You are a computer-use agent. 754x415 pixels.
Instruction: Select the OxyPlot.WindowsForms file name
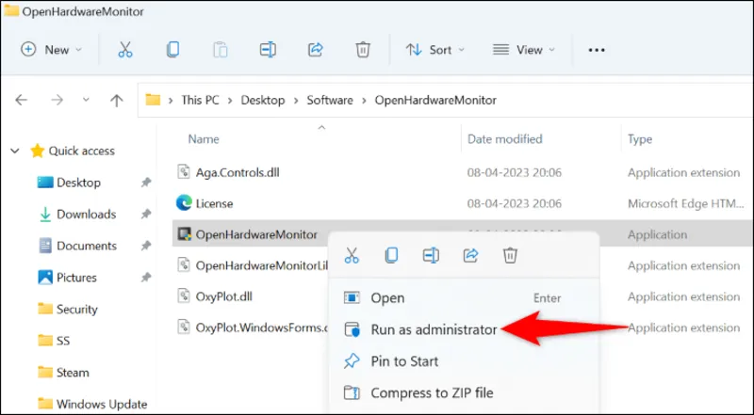tap(262, 327)
